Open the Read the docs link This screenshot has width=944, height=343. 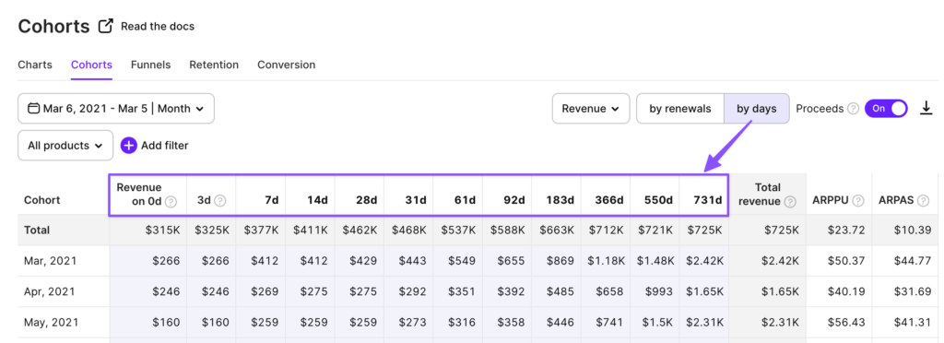pyautogui.click(x=158, y=27)
